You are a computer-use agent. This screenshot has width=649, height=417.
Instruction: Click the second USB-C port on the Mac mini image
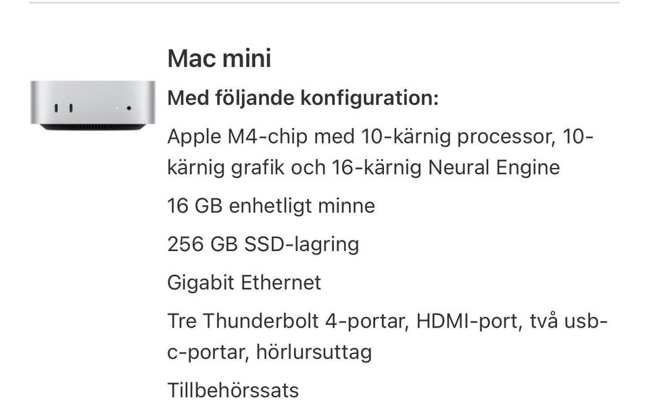[71, 108]
